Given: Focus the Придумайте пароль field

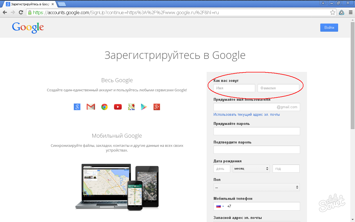Looking at the screenshot, I should [257, 131].
